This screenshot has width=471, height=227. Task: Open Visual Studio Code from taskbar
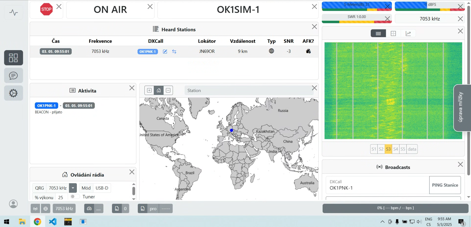point(53,222)
